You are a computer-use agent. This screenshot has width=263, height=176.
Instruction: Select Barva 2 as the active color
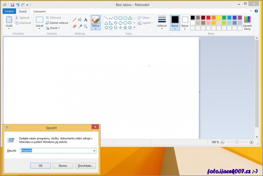185,23
